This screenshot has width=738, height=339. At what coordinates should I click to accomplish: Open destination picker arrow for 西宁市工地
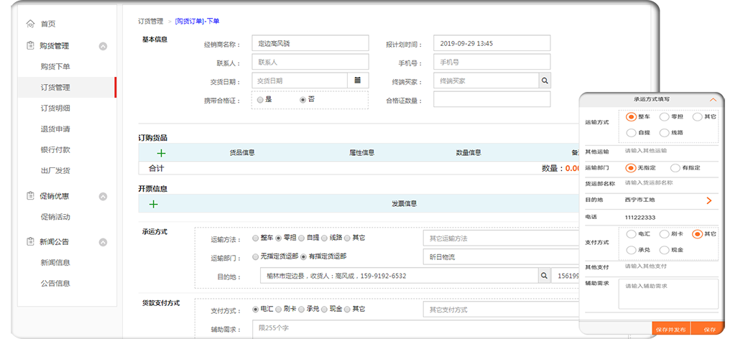(x=709, y=200)
